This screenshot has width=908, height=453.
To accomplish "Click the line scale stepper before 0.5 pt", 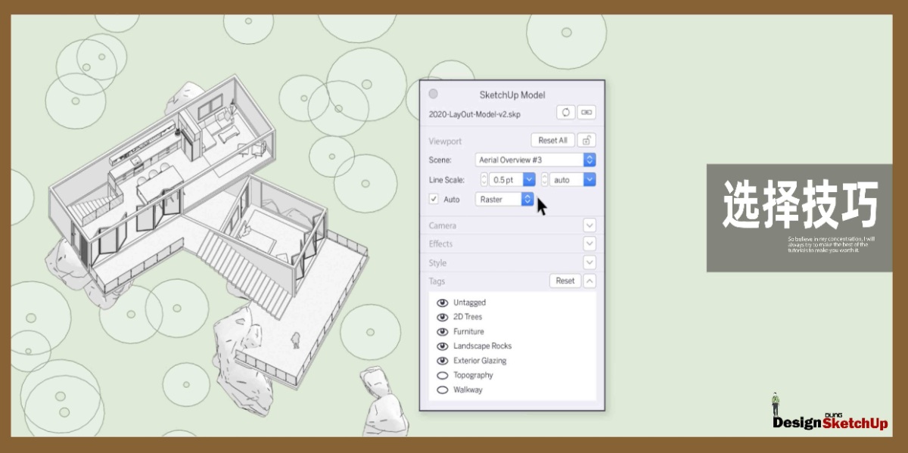I will (484, 180).
